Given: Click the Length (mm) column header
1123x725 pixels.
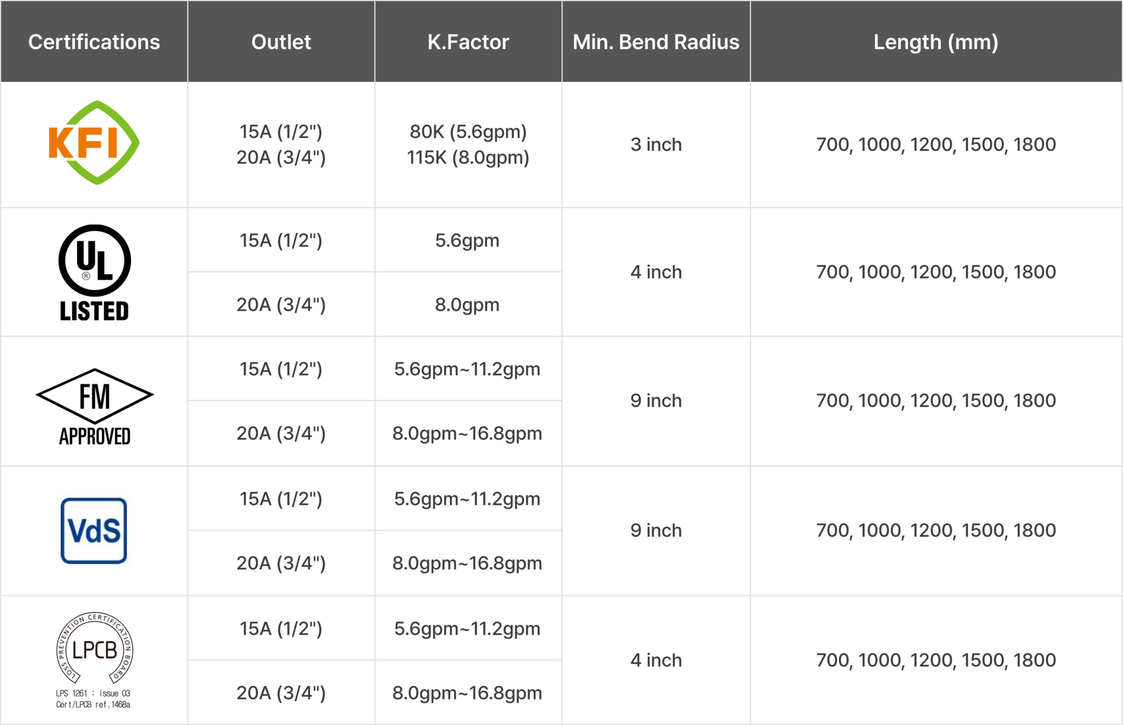Looking at the screenshot, I should pos(936,42).
